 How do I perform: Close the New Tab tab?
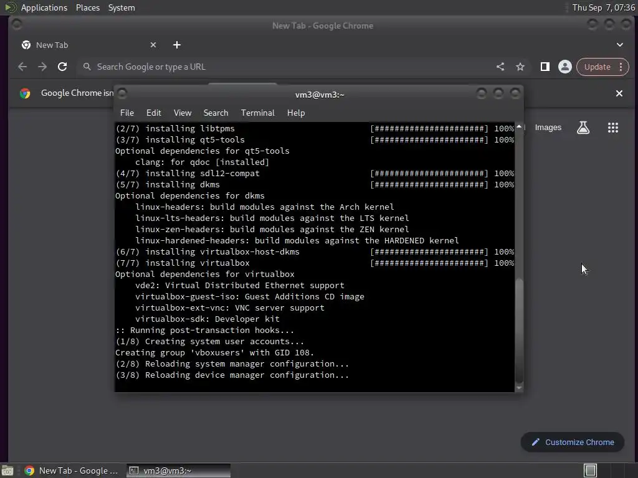(x=153, y=45)
